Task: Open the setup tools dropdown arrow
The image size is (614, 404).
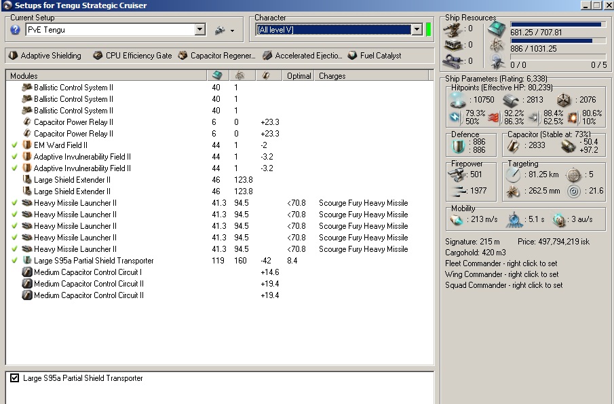Action: [x=232, y=31]
